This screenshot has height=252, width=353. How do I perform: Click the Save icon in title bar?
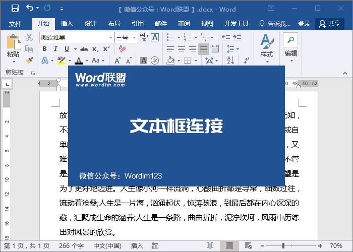coord(15,9)
